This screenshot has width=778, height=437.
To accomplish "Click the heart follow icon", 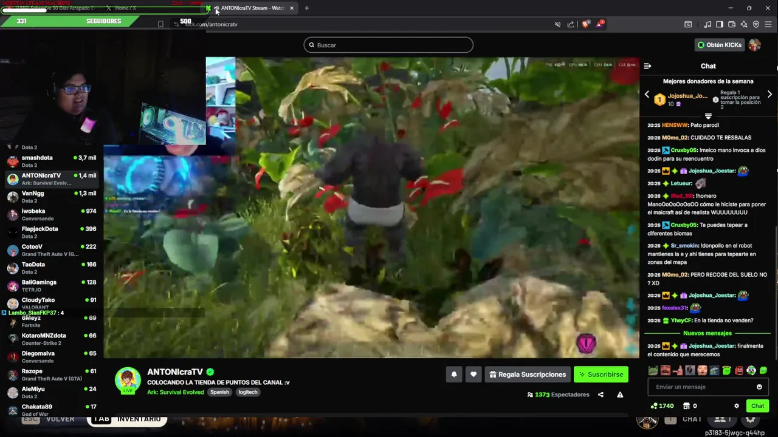I will click(473, 374).
